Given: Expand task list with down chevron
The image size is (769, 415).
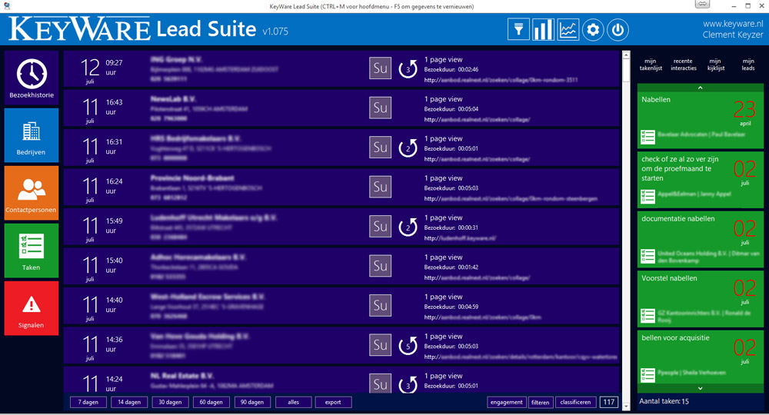Looking at the screenshot, I should pyautogui.click(x=701, y=388).
